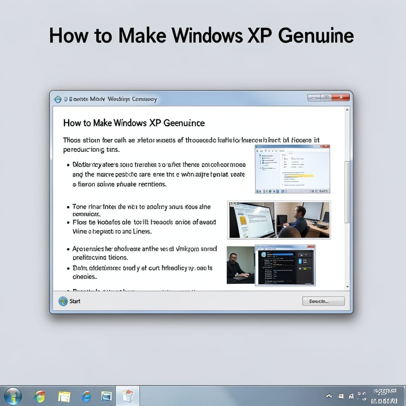Image resolution: width=406 pixels, height=406 pixels.
Task: Click the taskbar clock
Action: tap(385, 396)
